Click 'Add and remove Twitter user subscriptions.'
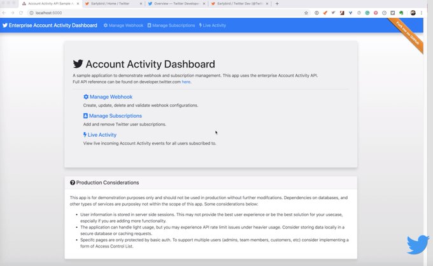The width and height of the screenshot is (433, 266). [x=125, y=125]
